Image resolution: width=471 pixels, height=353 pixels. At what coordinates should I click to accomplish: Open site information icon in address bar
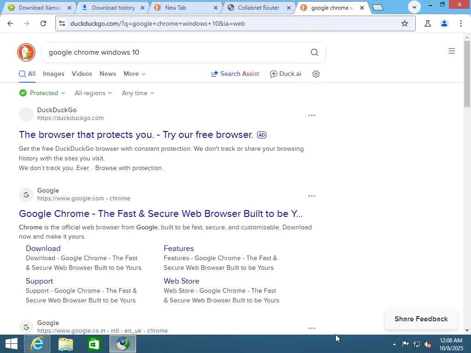pos(62,23)
